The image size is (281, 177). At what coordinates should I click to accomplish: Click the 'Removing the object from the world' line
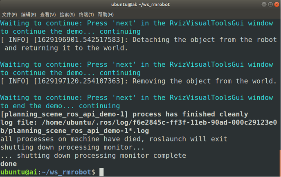tap(139, 81)
